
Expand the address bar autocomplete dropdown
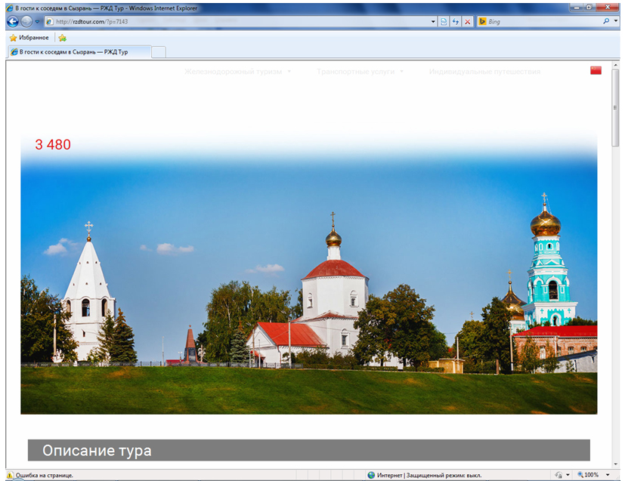(x=433, y=22)
